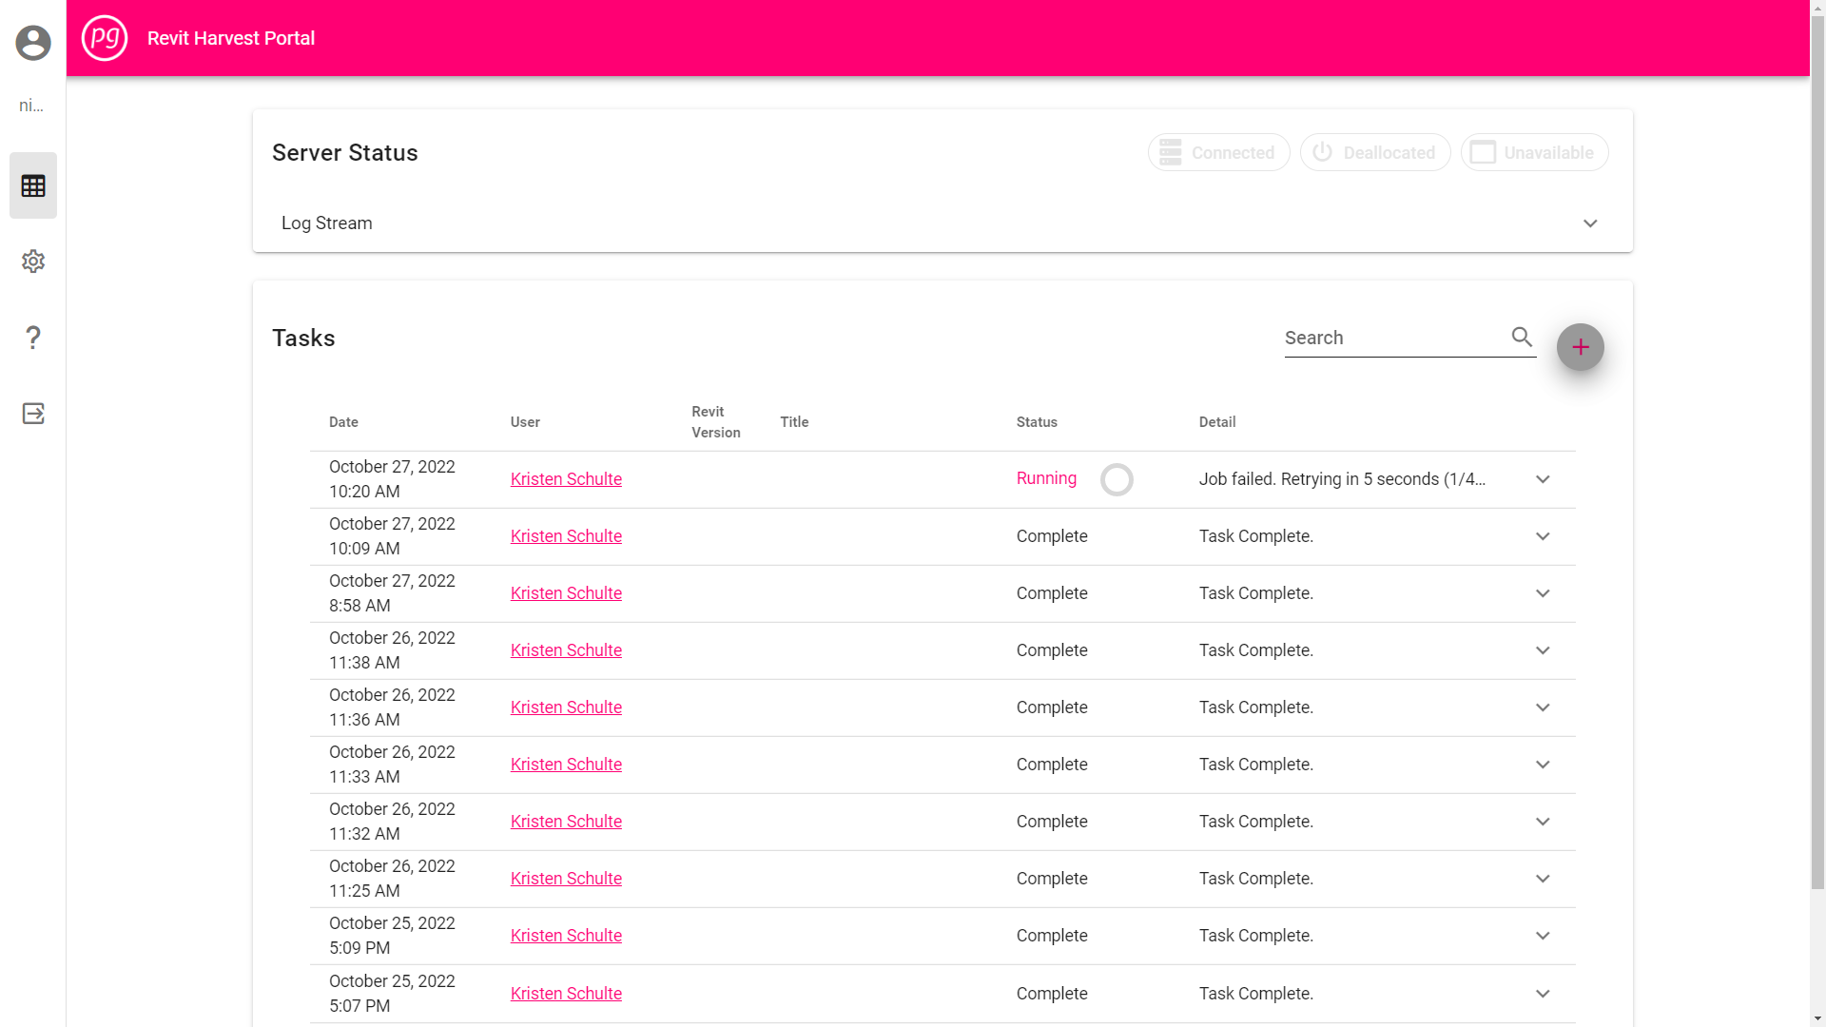Open help question mark icon

click(33, 338)
